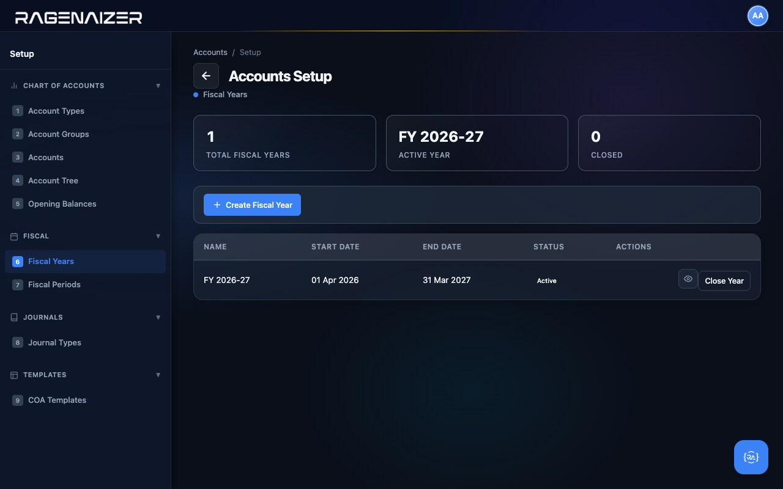
Task: Open Journal Types in sidebar
Action: 85,342
